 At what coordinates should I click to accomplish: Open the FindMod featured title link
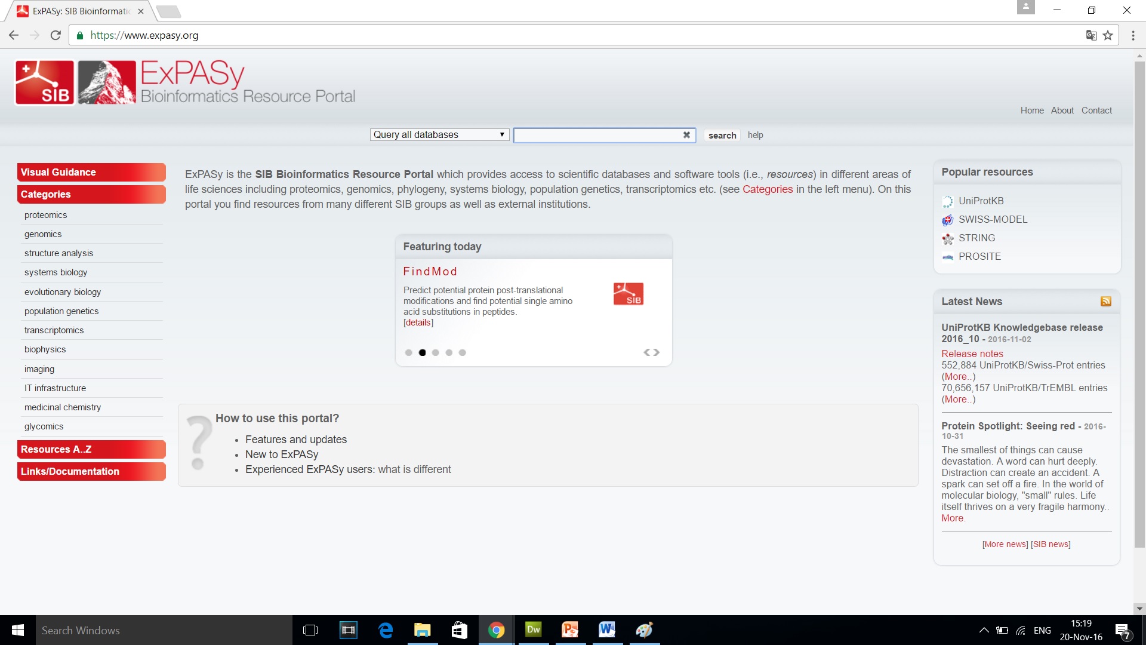(x=430, y=271)
